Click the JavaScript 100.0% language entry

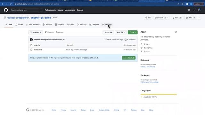click(149, 97)
